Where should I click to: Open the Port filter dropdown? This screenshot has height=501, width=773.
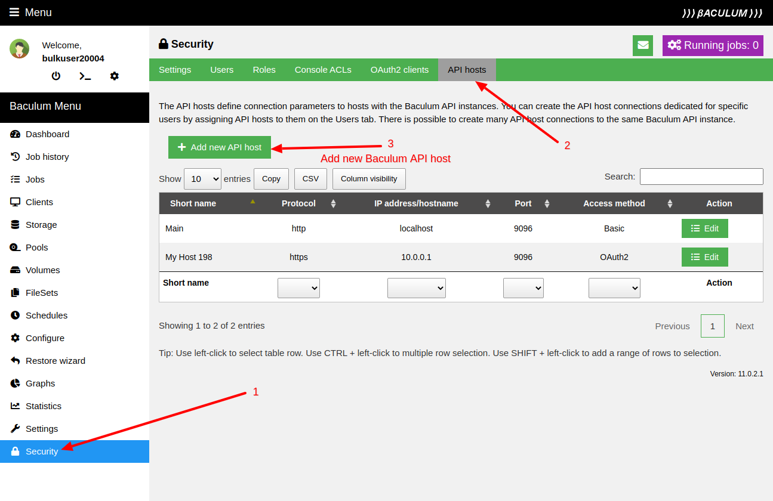coord(523,288)
